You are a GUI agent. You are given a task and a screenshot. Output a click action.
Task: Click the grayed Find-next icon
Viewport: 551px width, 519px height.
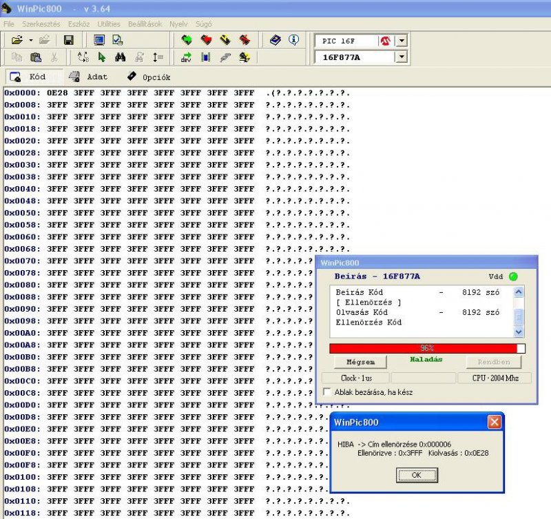point(140,57)
